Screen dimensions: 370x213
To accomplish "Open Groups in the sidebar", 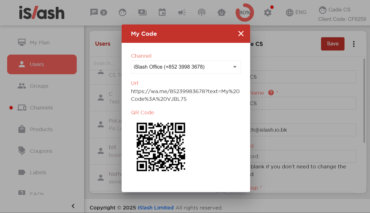I will (42, 86).
